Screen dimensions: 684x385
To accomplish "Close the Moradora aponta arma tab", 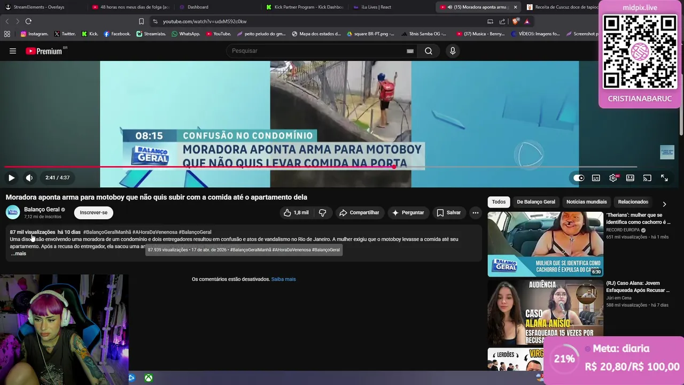I will pos(515,7).
